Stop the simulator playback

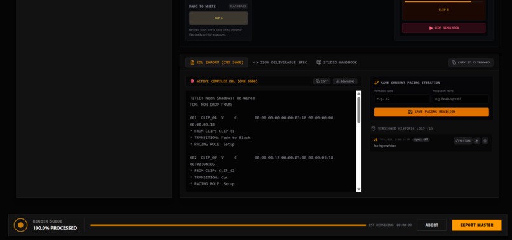pos(444,28)
